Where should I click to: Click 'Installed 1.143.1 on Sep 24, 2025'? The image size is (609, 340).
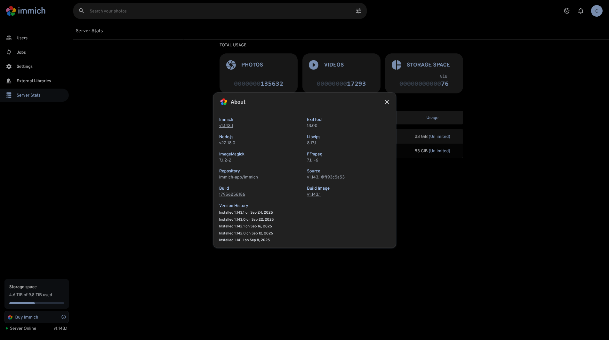tap(246, 213)
